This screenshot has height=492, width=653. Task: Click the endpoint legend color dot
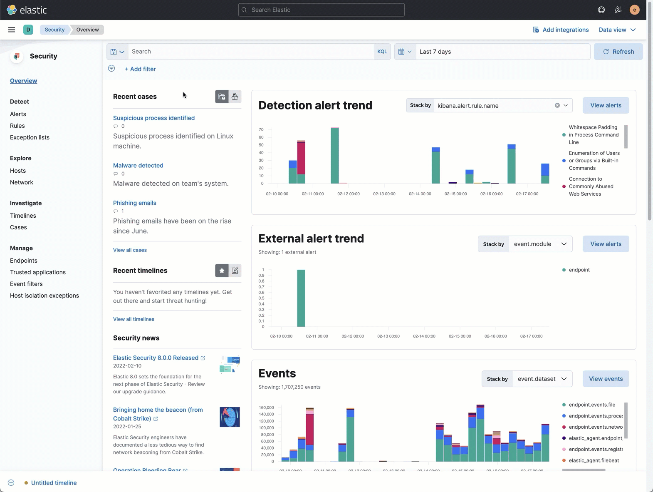click(x=564, y=270)
